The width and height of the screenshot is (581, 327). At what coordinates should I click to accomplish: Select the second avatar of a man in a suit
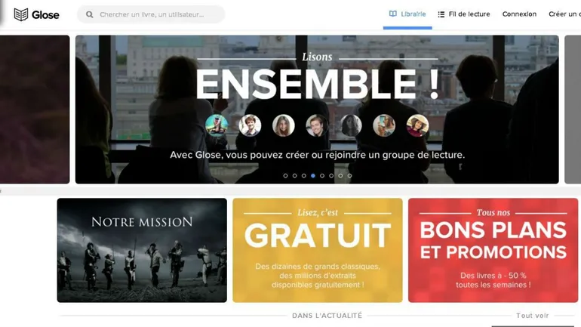pyautogui.click(x=250, y=125)
